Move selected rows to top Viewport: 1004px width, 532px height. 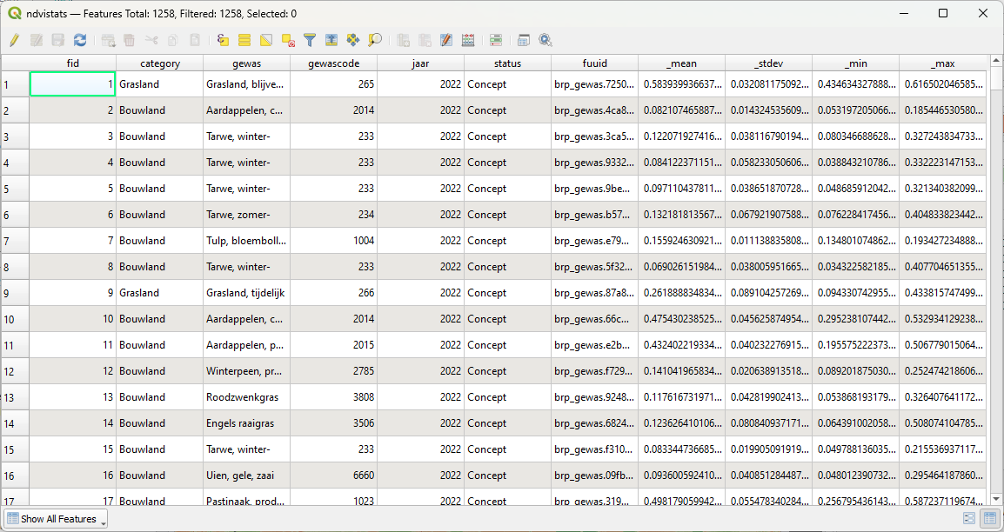[331, 40]
